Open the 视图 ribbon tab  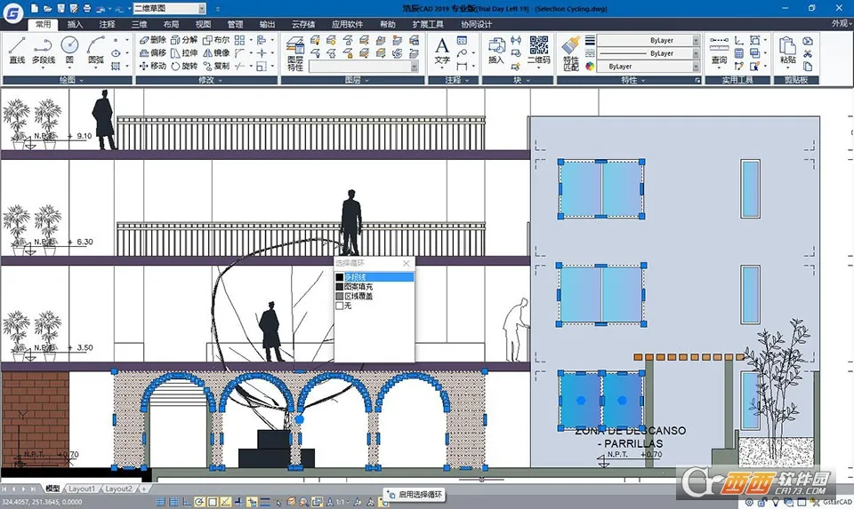click(x=203, y=25)
